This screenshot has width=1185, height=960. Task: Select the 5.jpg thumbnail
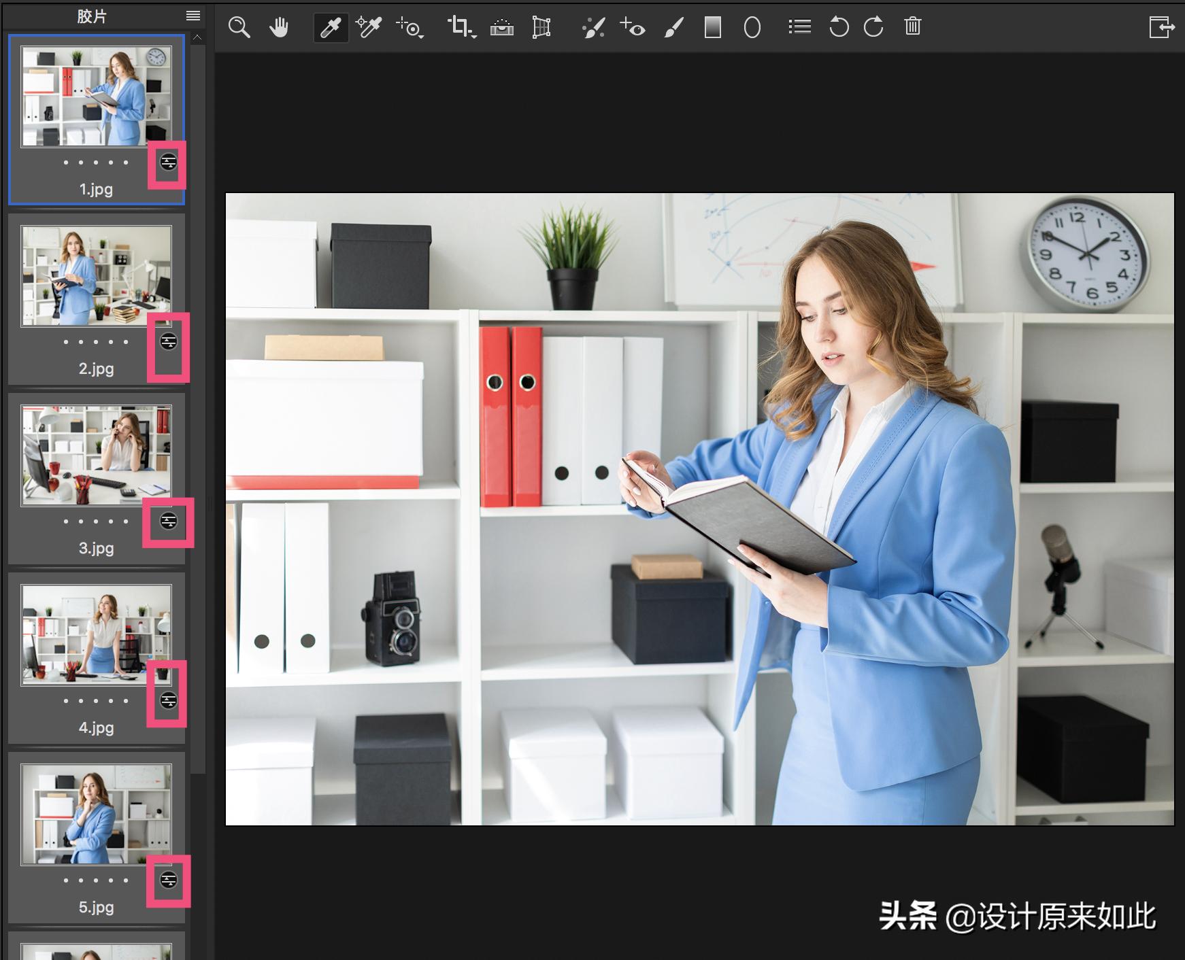pos(96,815)
